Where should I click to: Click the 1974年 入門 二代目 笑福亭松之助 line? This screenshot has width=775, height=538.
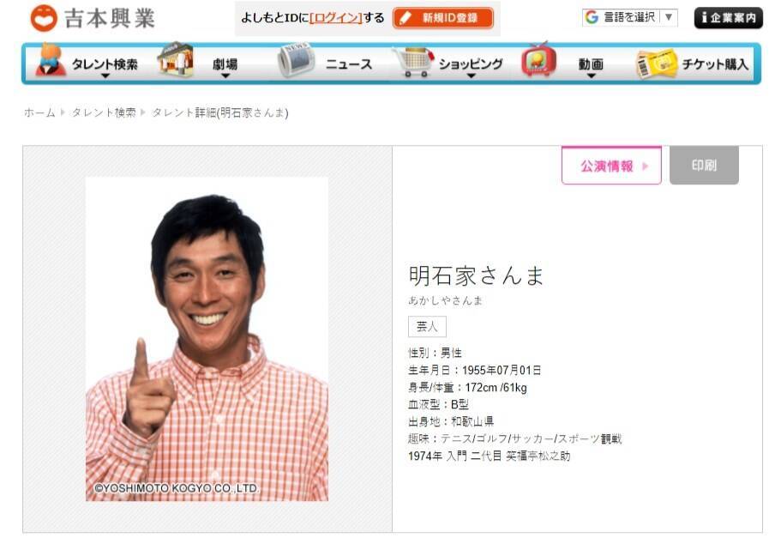[490, 456]
